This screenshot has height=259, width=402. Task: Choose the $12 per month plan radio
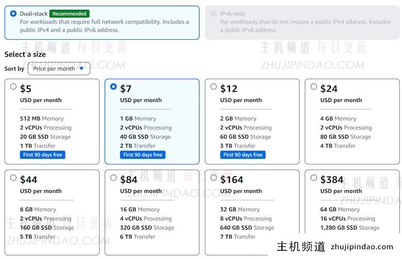click(x=213, y=87)
